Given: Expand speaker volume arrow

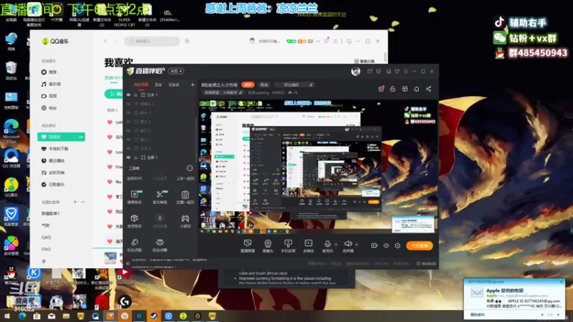Looking at the screenshot, I should tap(357, 245).
